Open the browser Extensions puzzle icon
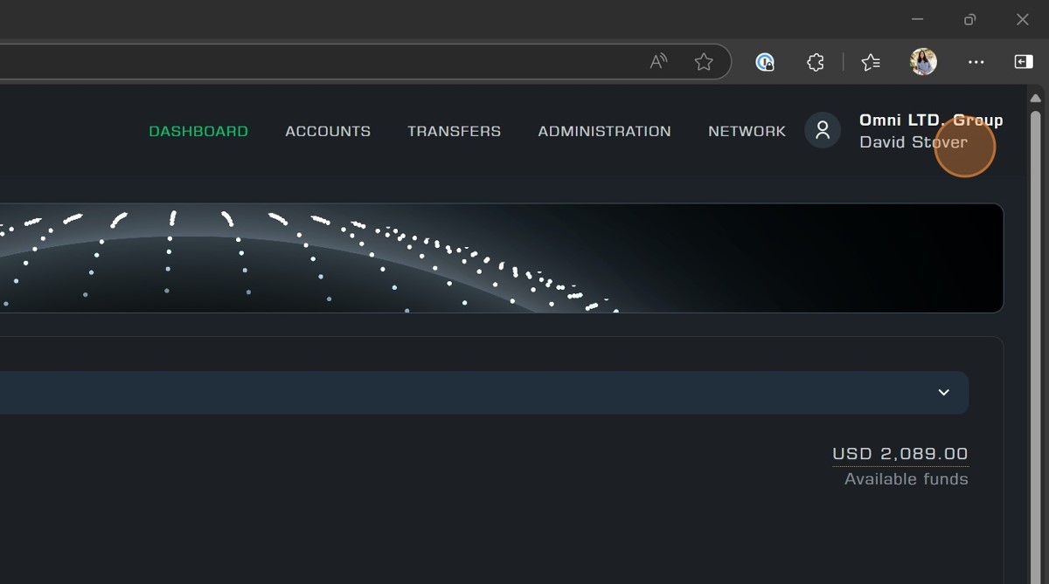 click(x=815, y=62)
